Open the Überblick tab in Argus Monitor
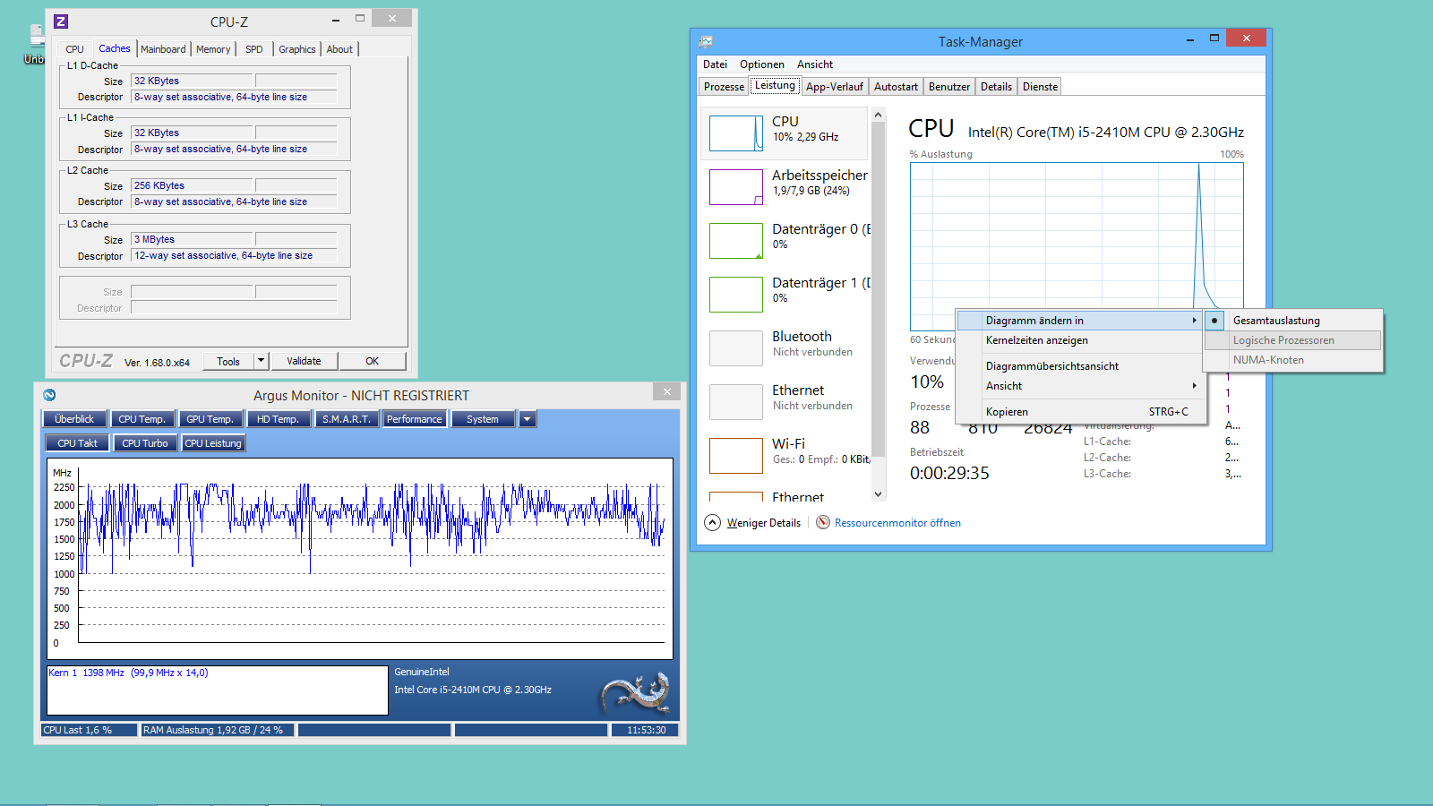The height and width of the screenshot is (806, 1433). (x=74, y=419)
